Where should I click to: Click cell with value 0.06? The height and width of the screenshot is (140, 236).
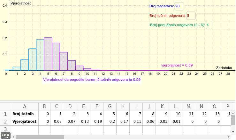click(x=149, y=122)
